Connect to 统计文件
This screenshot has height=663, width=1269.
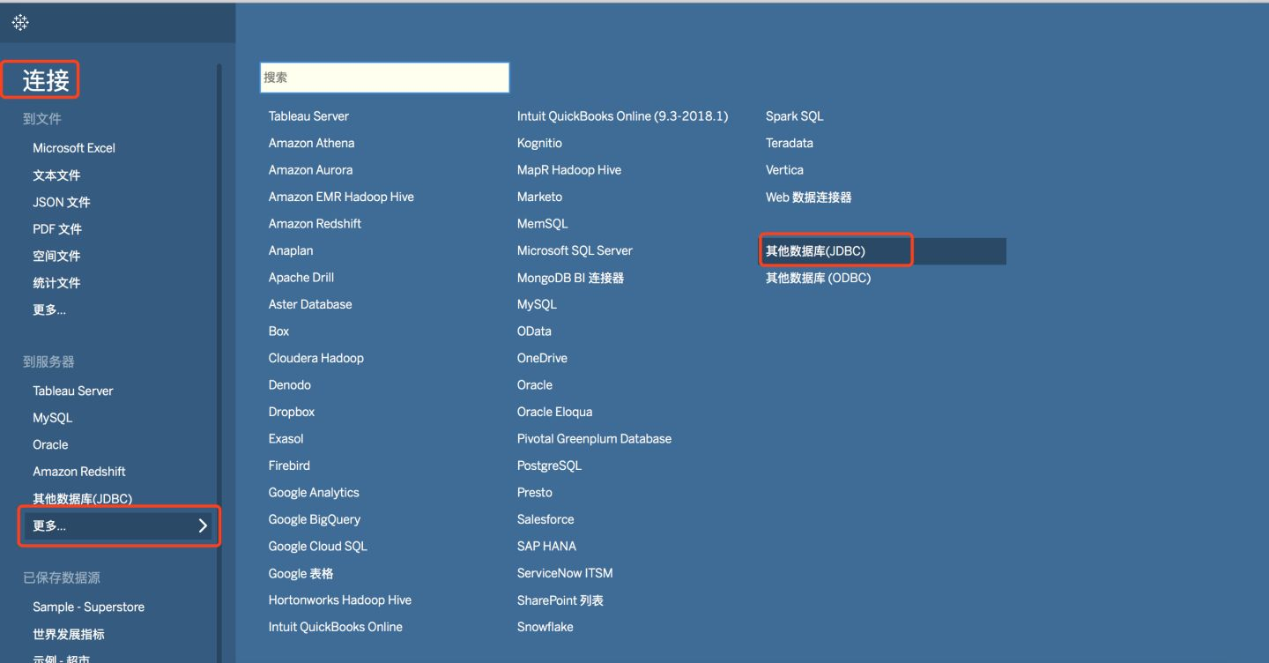[56, 283]
